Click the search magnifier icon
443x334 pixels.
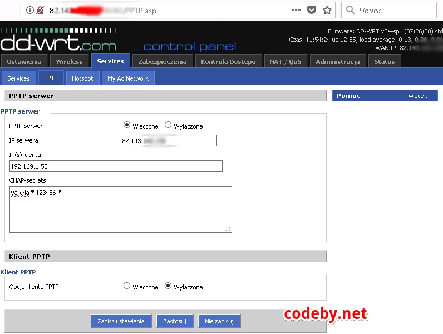(351, 10)
